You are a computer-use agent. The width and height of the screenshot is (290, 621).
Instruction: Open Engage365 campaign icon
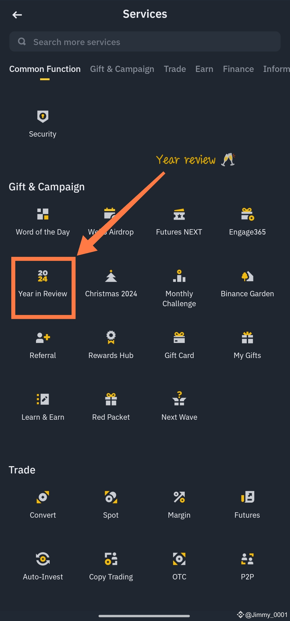[247, 214]
